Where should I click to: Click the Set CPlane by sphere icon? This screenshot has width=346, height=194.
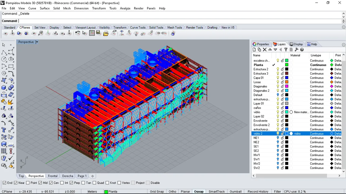click(x=26, y=33)
